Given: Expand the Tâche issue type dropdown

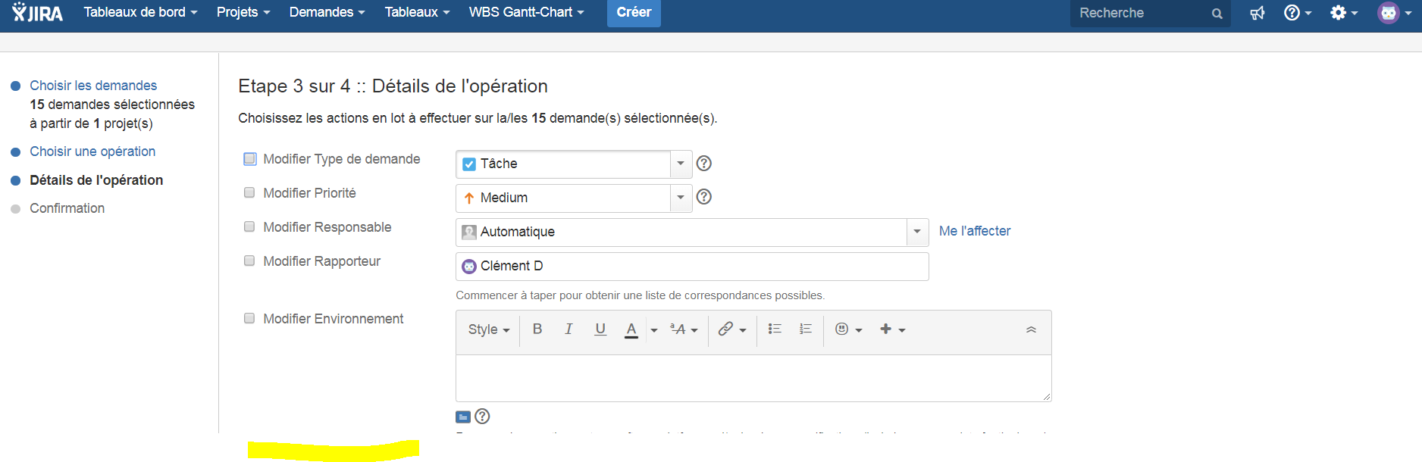Looking at the screenshot, I should [x=681, y=164].
